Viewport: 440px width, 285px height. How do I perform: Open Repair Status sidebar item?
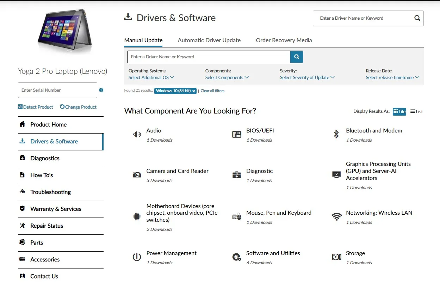pyautogui.click(x=61, y=226)
